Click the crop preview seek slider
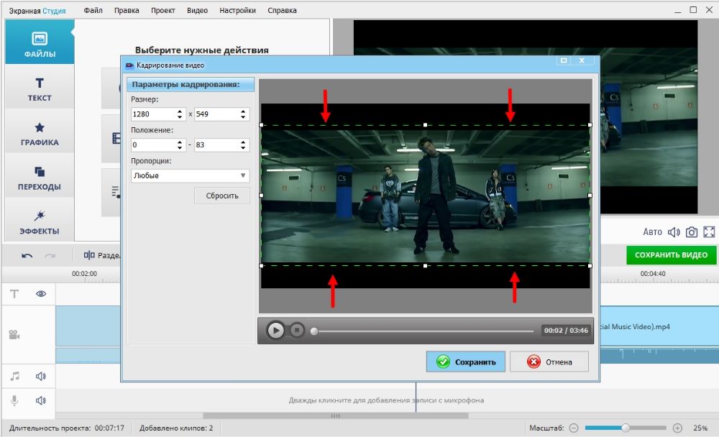719x437 pixels. [423, 331]
